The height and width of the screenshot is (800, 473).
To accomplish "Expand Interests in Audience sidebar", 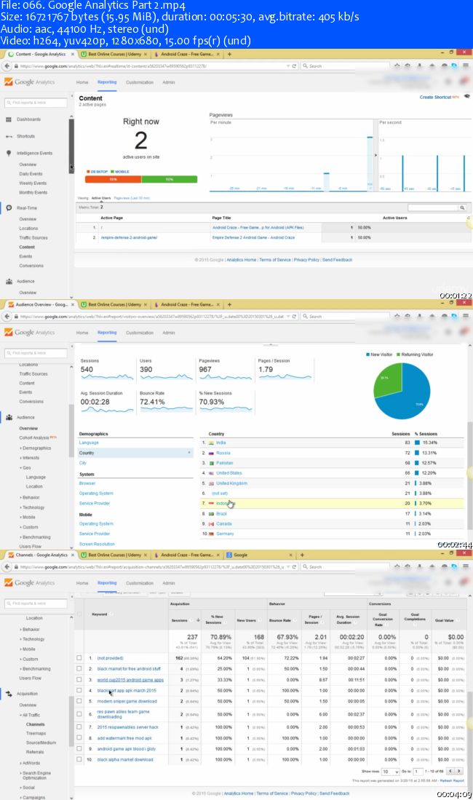I will coord(31,458).
